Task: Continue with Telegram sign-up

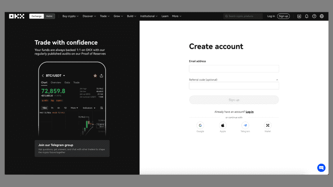Action: (x=245, y=126)
